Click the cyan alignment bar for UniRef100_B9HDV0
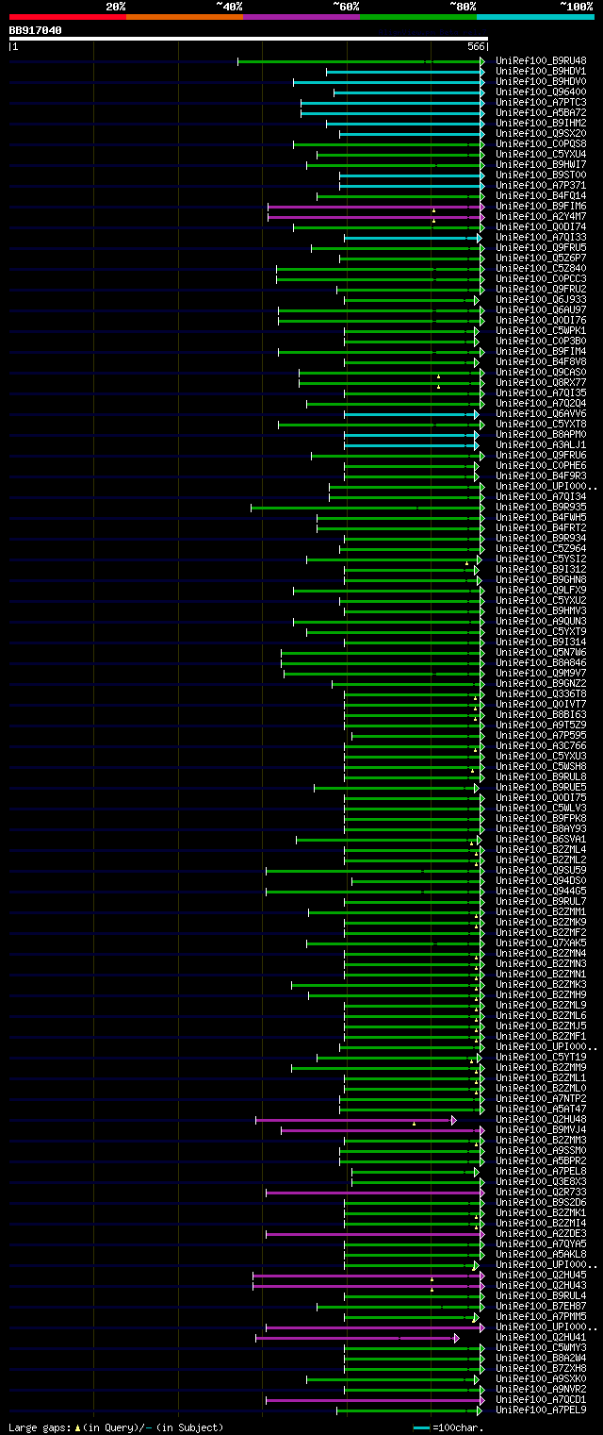 click(x=389, y=82)
